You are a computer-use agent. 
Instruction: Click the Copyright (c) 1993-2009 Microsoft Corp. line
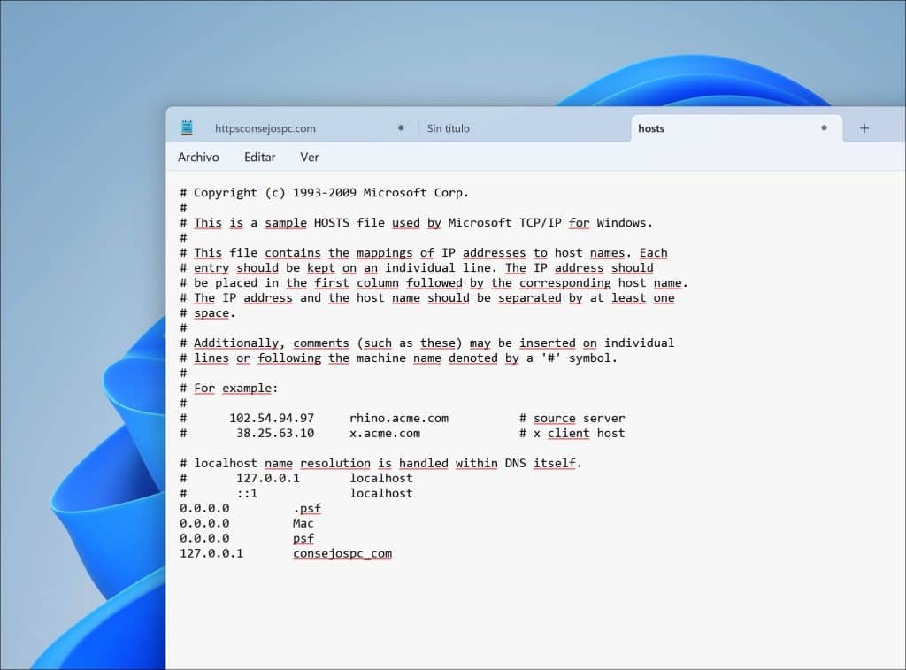pos(324,192)
